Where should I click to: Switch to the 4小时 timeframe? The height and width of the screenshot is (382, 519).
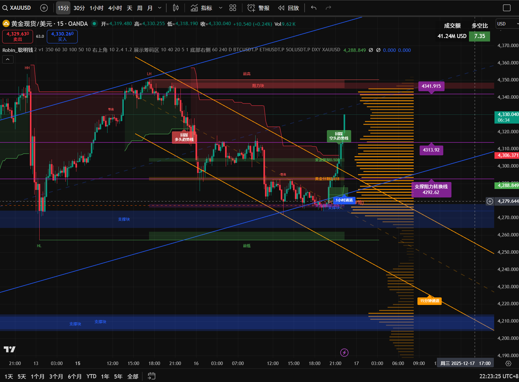point(115,8)
